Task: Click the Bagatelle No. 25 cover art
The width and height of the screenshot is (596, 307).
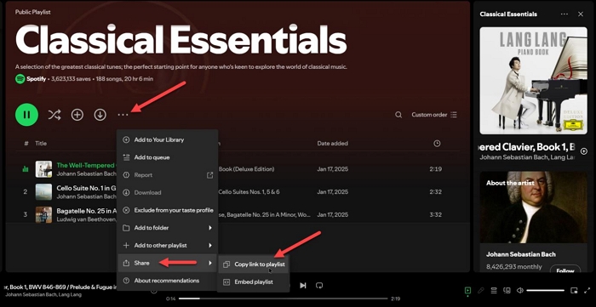Action: pos(43,215)
